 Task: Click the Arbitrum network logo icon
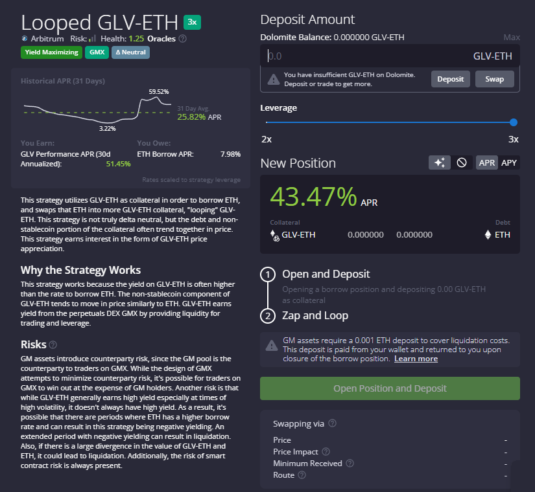[25, 38]
